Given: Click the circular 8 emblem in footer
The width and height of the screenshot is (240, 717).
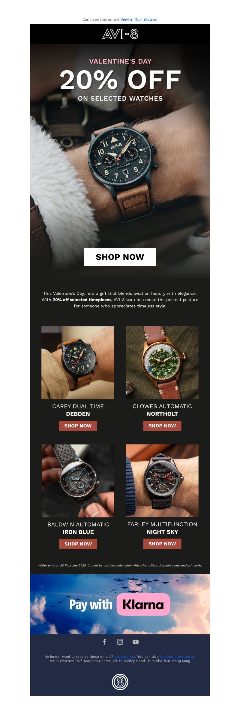Looking at the screenshot, I should pyautogui.click(x=120, y=682).
